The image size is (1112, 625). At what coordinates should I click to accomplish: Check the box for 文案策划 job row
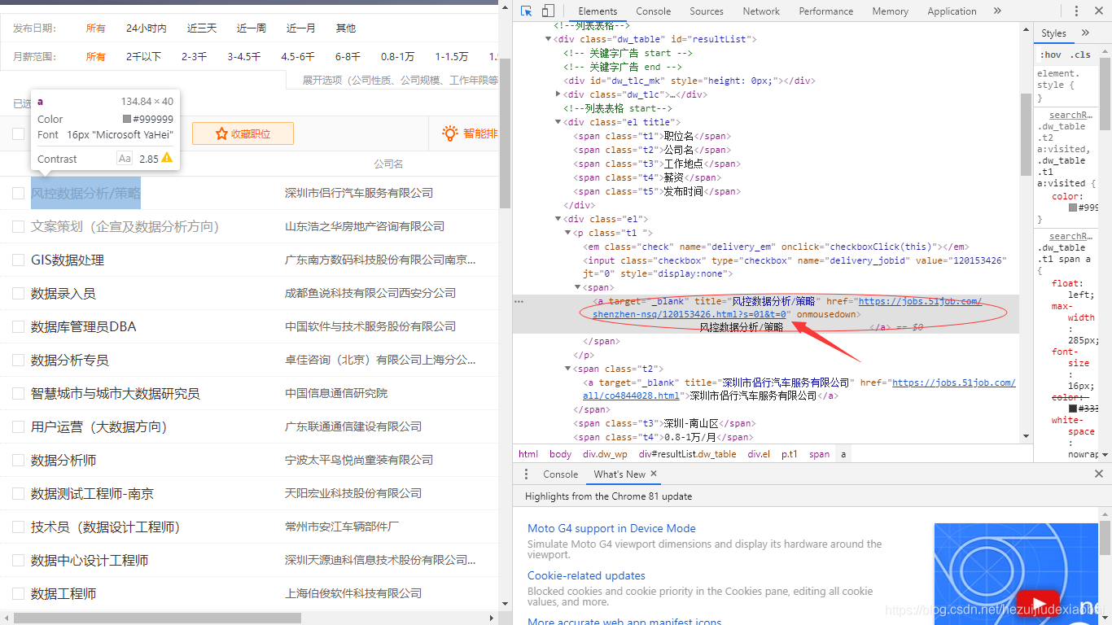(19, 226)
